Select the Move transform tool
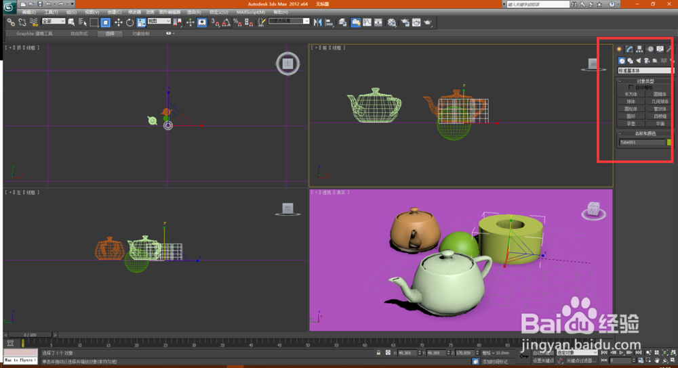 [x=118, y=22]
